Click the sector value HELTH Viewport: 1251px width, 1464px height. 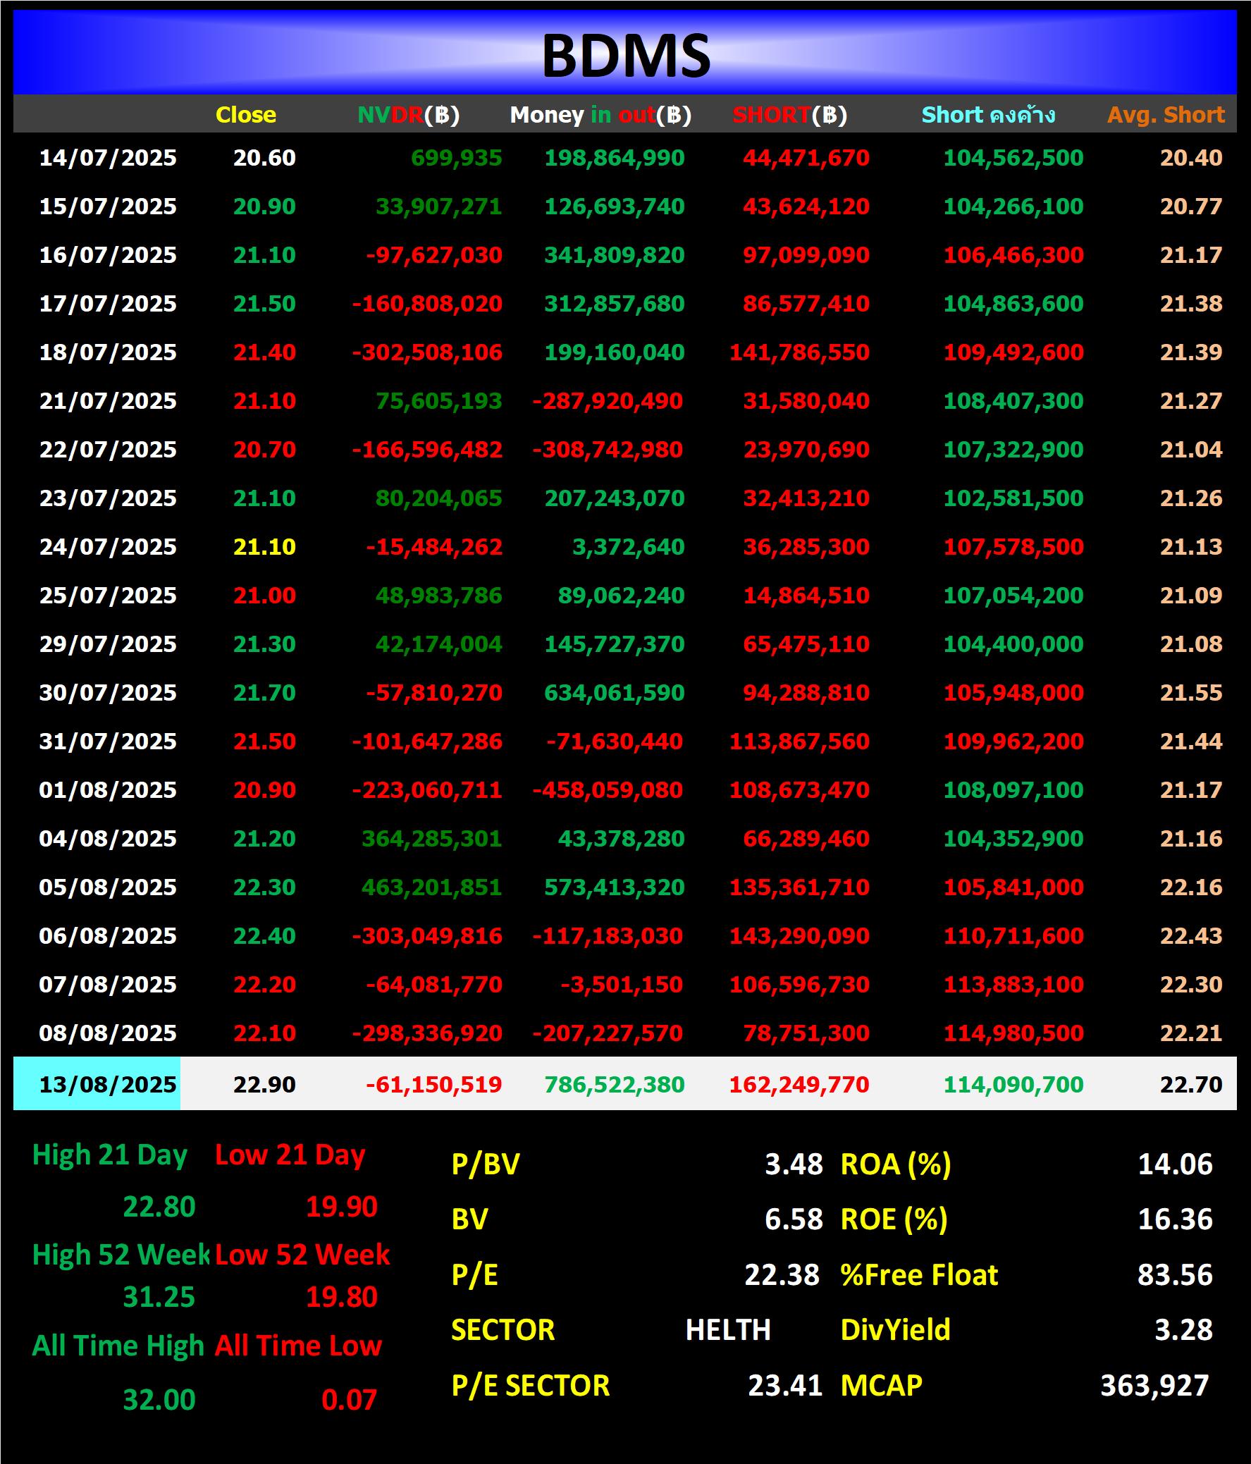click(728, 1331)
